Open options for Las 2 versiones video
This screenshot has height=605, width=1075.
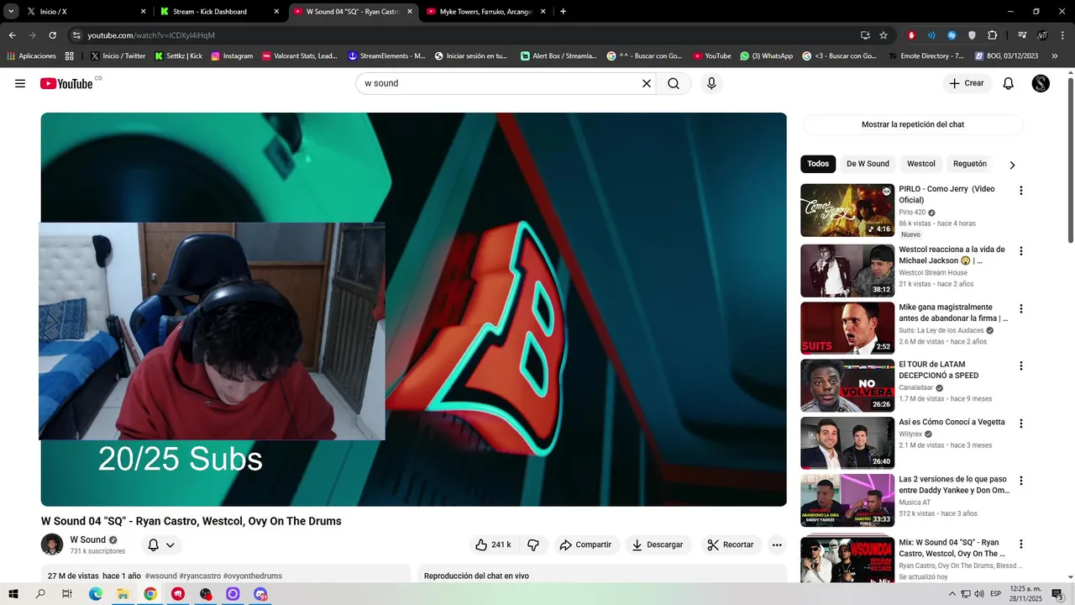(1021, 481)
